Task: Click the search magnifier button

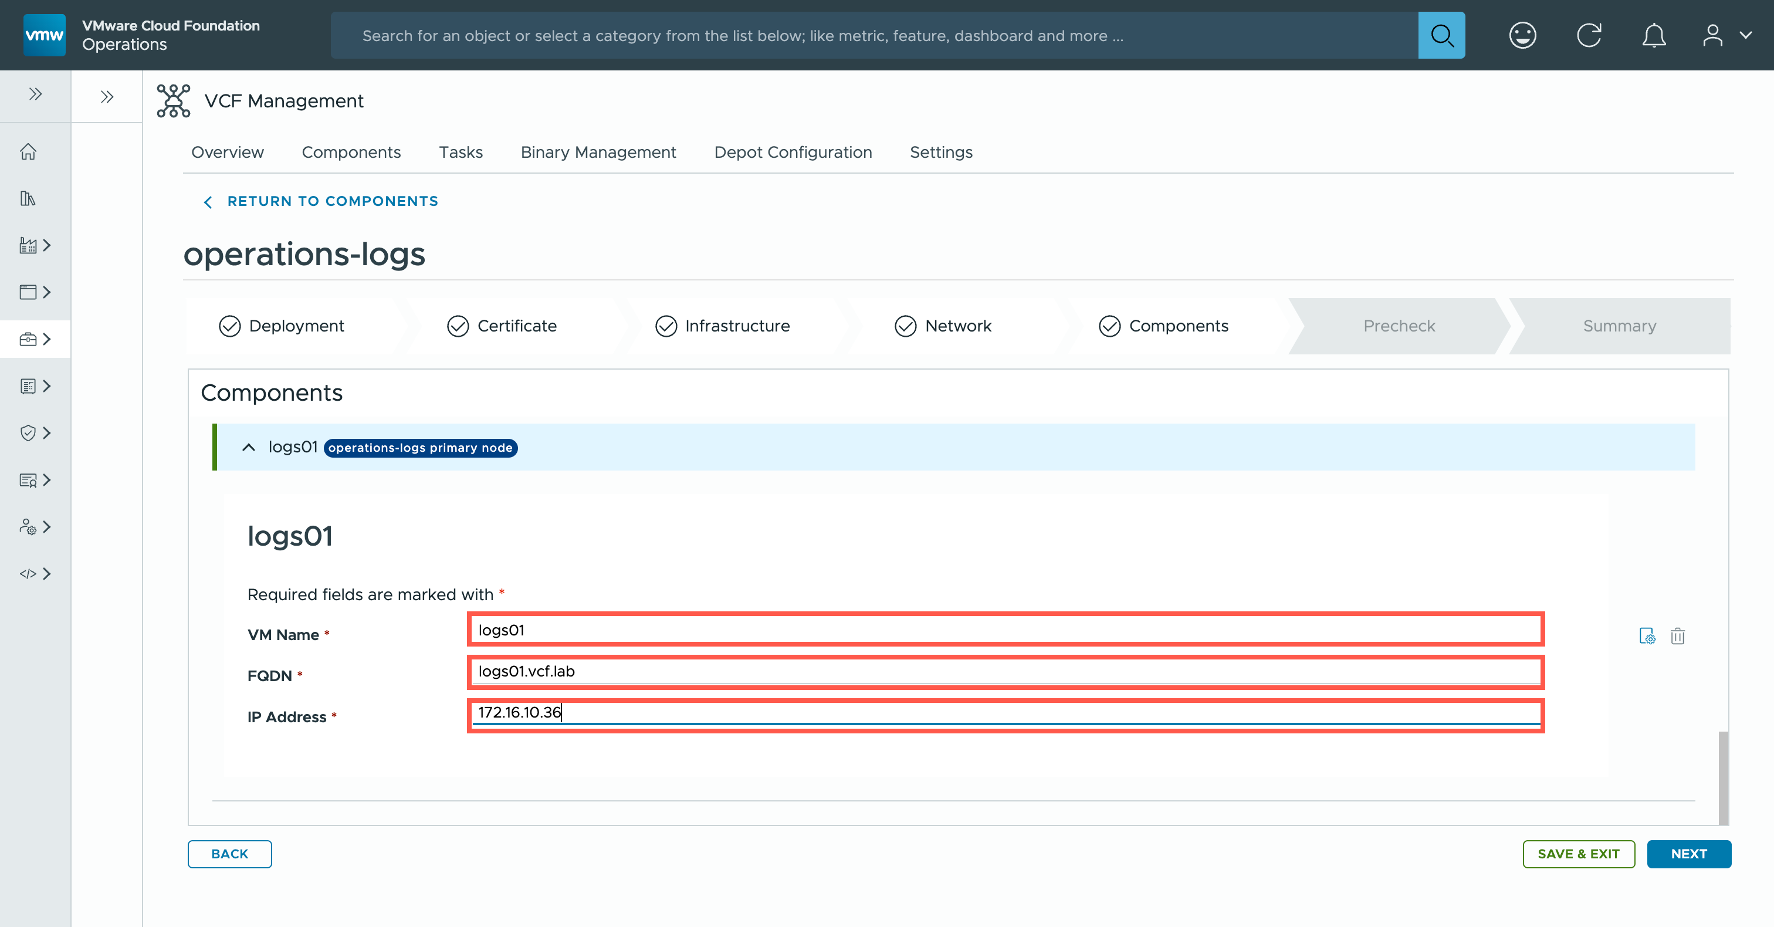Action: [x=1441, y=35]
